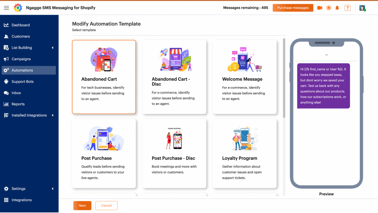Viewport: 378px width, 213px height.
Task: Expand Installed Integrations in the sidebar
Action: [29, 115]
